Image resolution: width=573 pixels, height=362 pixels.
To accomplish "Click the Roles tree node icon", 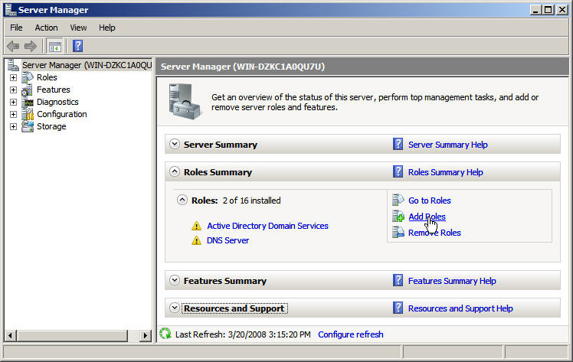I will (28, 77).
